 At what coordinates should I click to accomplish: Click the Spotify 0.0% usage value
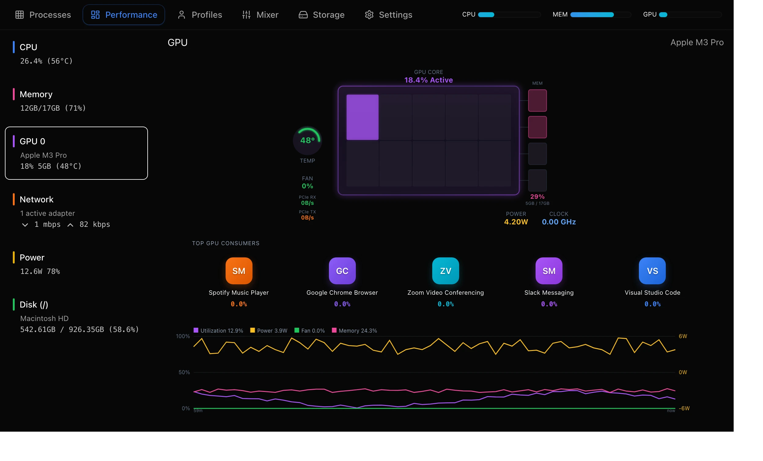(x=239, y=304)
